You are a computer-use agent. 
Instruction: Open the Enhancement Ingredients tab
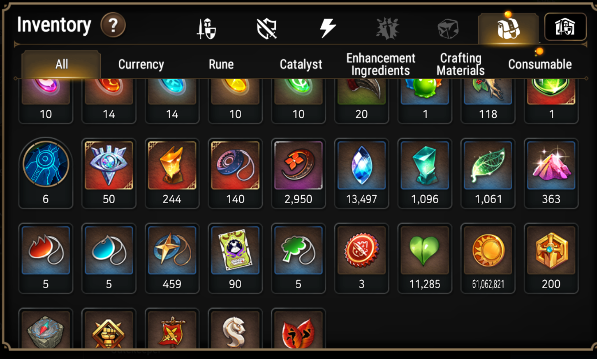coord(381,64)
